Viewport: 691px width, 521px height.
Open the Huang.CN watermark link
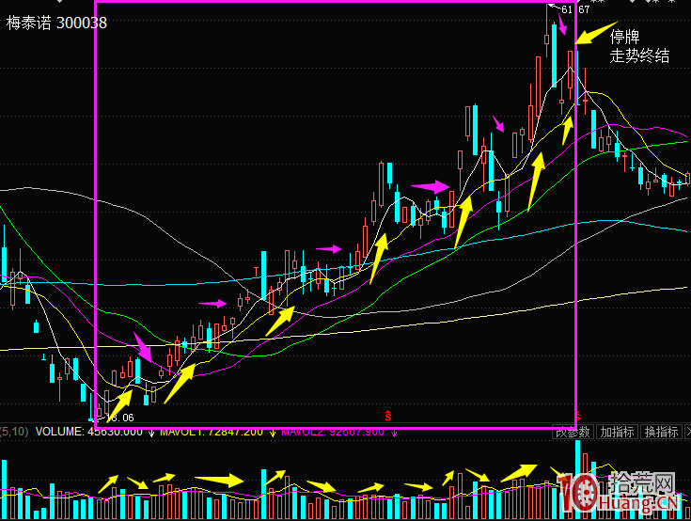tap(639, 508)
